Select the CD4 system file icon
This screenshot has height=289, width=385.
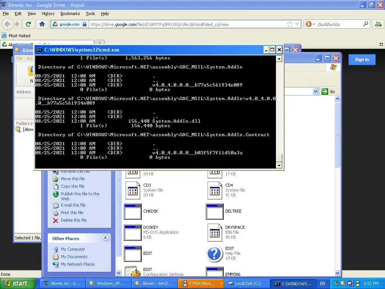click(x=215, y=190)
